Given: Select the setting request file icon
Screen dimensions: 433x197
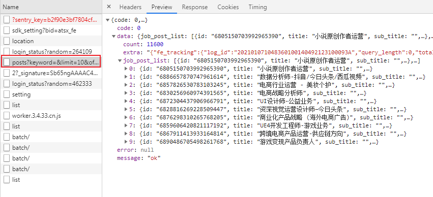Looking at the screenshot, I should coord(7,94).
